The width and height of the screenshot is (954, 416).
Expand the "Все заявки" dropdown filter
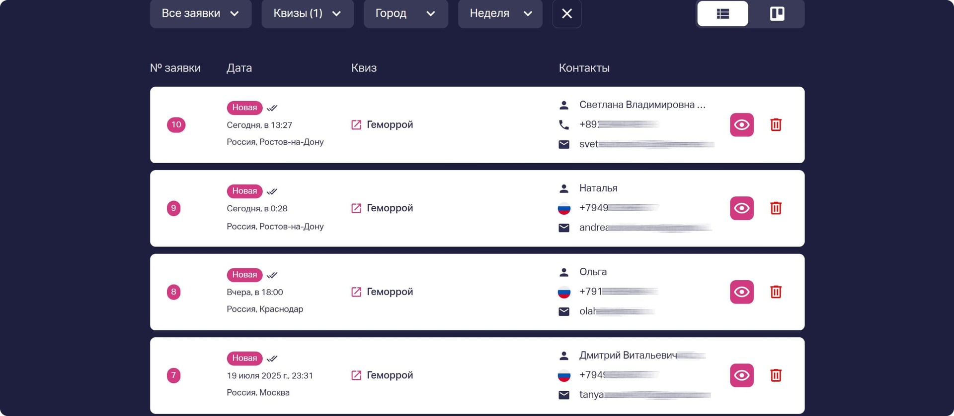[x=200, y=13]
